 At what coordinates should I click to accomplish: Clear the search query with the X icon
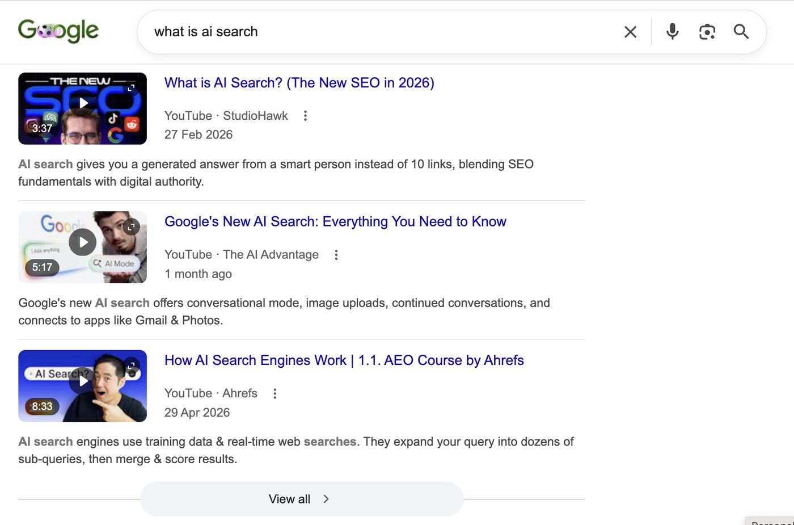[x=630, y=32]
